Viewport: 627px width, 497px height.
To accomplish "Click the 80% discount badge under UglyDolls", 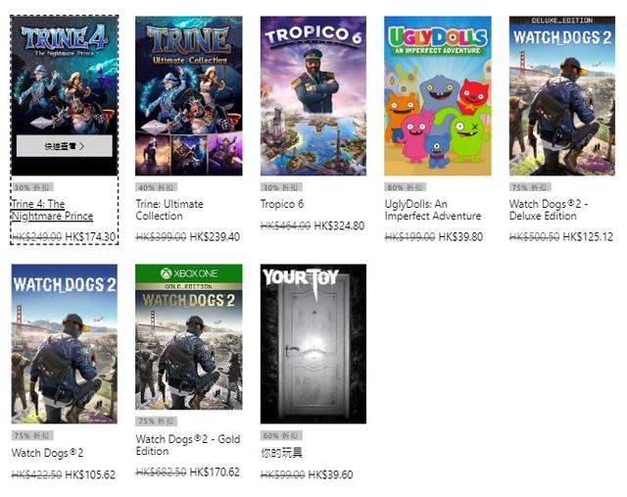I will [x=405, y=187].
